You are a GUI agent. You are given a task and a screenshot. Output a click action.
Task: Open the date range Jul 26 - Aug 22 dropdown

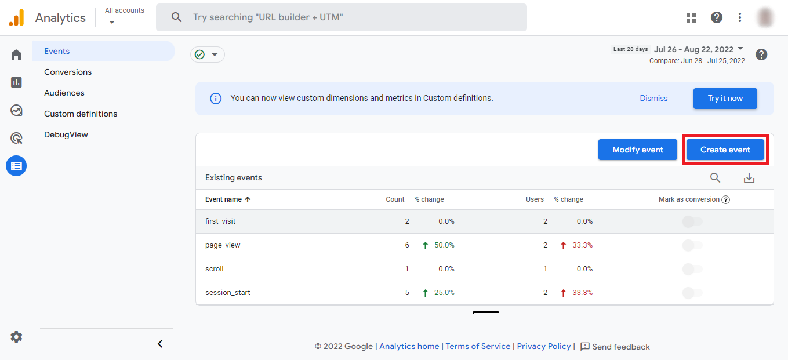[x=699, y=49]
